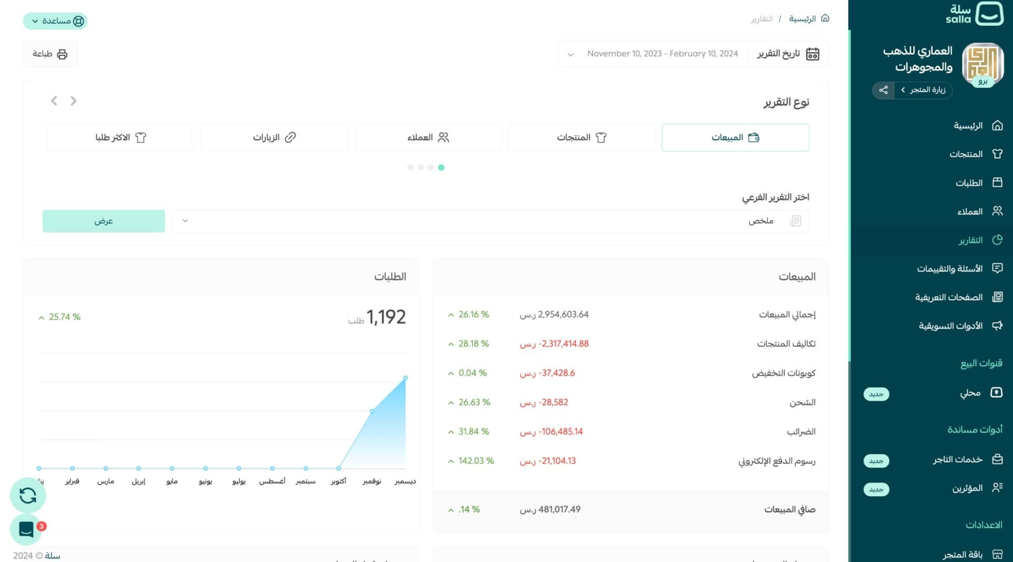Click the refresh floating icon
The image size is (1013, 562).
click(27, 496)
